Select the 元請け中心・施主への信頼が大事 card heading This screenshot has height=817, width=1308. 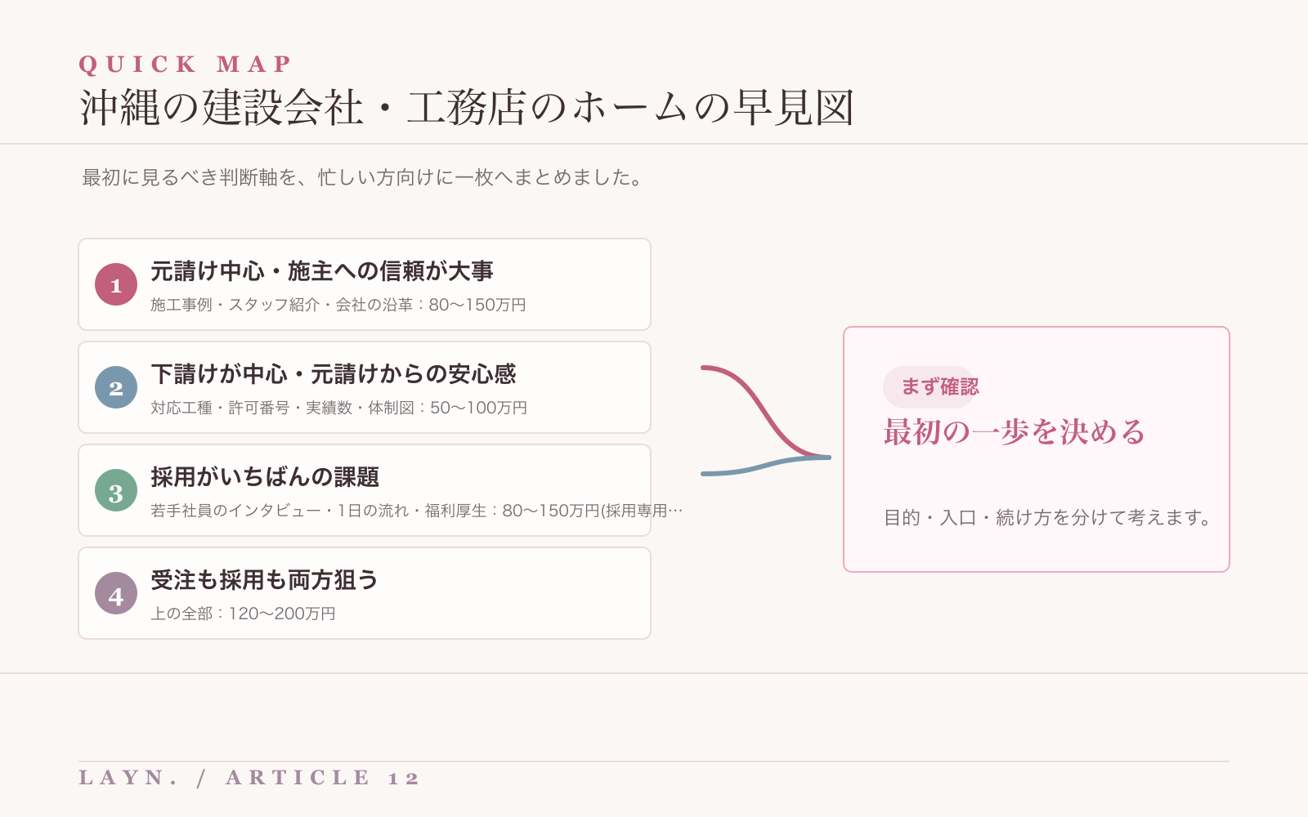322,271
